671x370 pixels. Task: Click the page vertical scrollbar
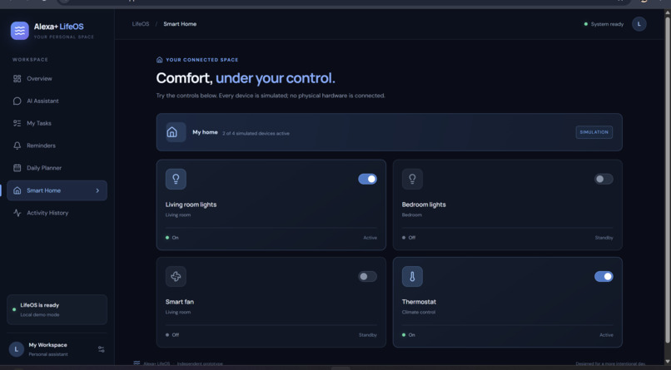pos(667,180)
